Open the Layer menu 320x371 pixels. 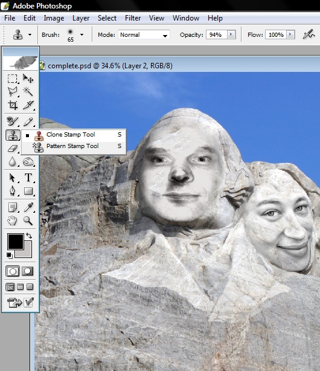click(x=81, y=18)
